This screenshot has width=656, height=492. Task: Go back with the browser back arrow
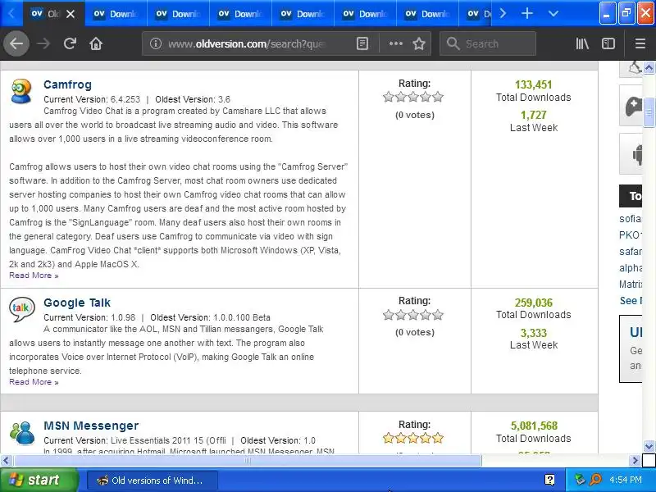tap(16, 43)
